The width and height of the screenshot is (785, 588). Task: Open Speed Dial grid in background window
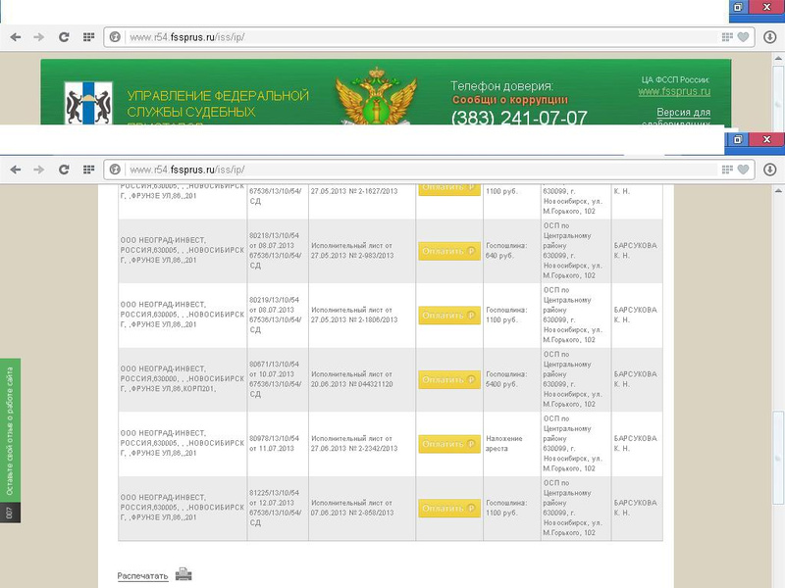tap(88, 37)
